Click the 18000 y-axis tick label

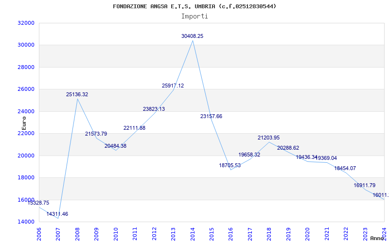click(x=26, y=178)
